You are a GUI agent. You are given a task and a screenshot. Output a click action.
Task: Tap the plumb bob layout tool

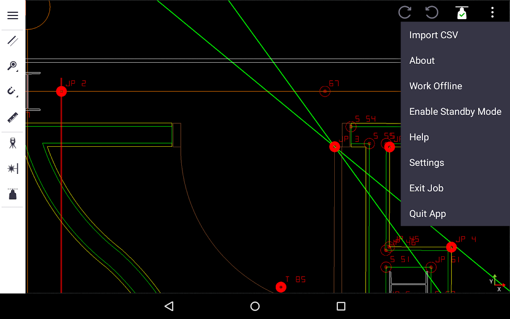point(13,194)
